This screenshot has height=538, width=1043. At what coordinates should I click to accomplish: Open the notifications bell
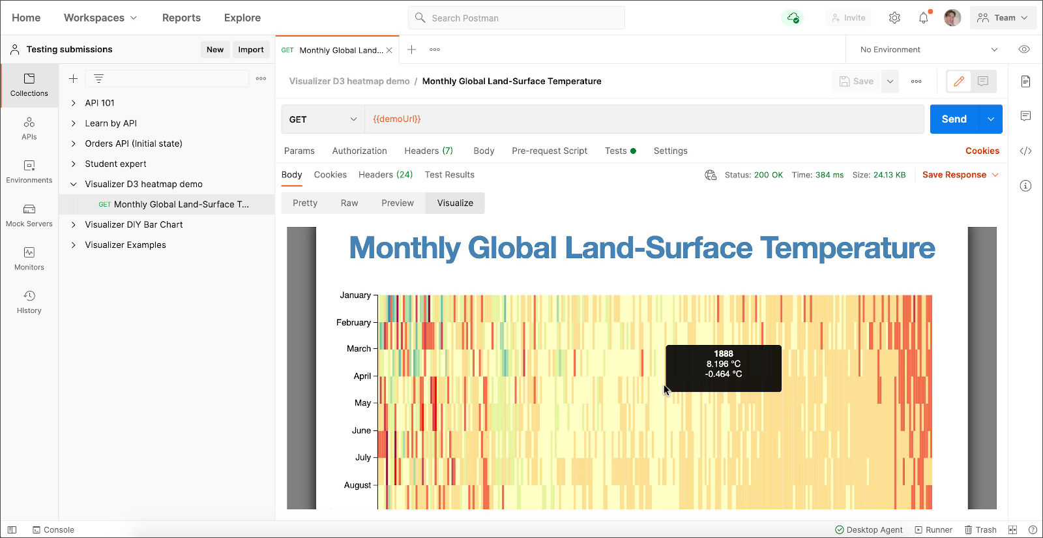924,18
